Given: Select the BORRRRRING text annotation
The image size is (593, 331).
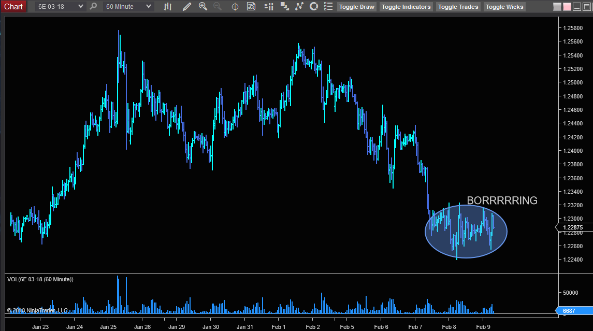Looking at the screenshot, I should click(502, 200).
